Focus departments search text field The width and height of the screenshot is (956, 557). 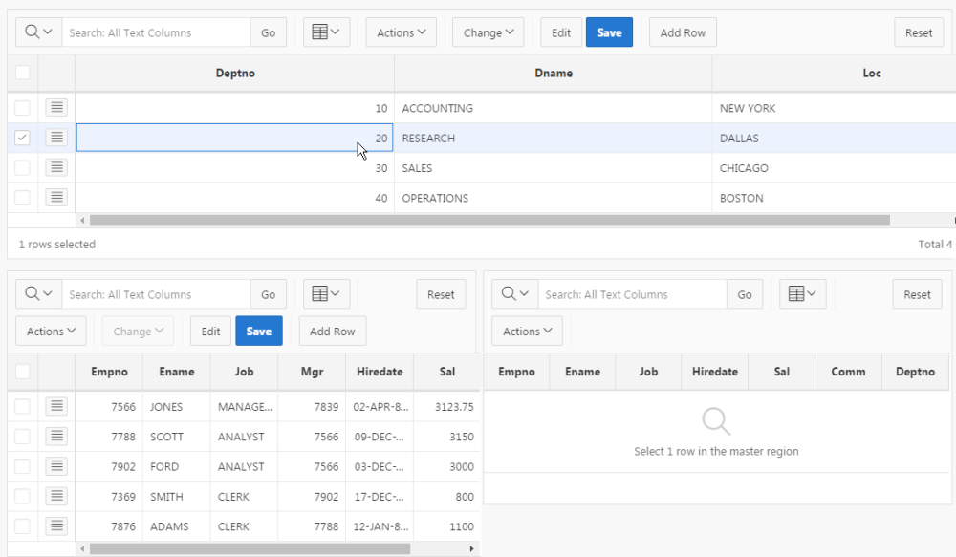coord(156,32)
